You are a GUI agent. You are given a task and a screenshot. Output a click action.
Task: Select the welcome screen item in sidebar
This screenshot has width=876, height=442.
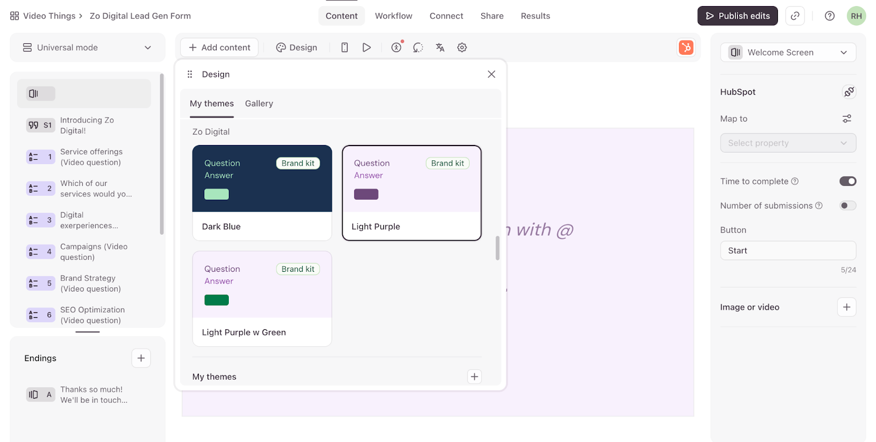click(x=84, y=94)
